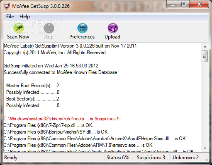Viewport: 212px width, 165px height.
Task: Click the Status: 6% indicator
Action: click(118, 158)
